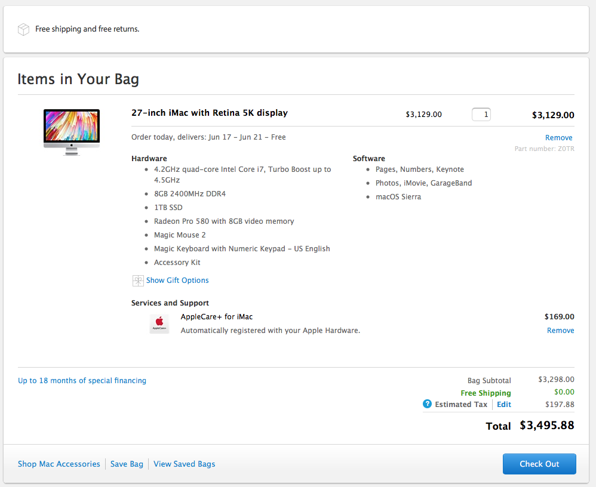Click the Estimated Tax help question icon
The width and height of the screenshot is (596, 487).
pyautogui.click(x=427, y=404)
